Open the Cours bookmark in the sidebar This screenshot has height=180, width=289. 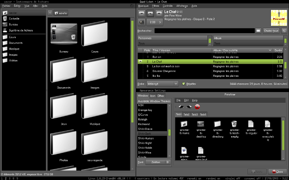coord(24,37)
